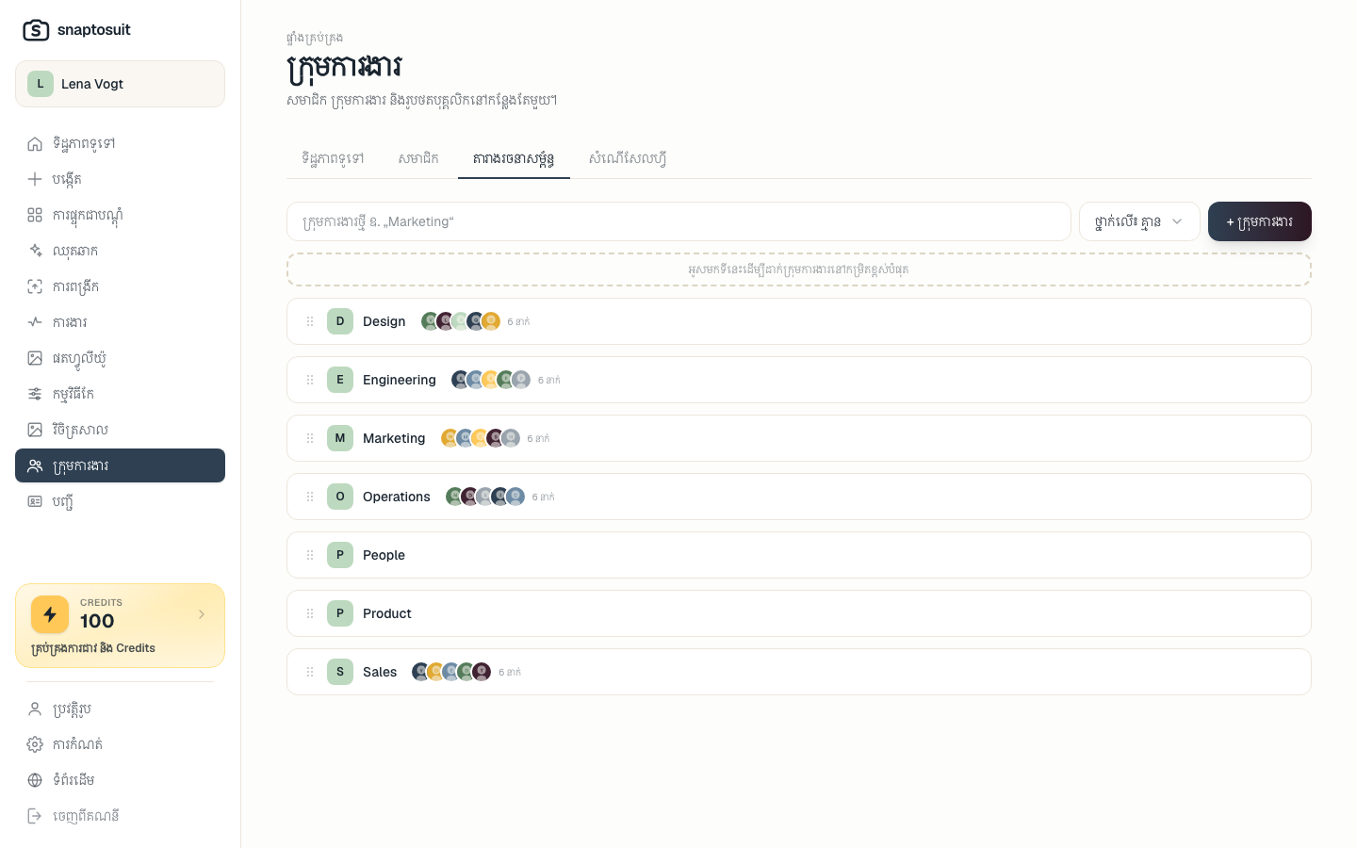Open the Lena Vogt account switcher
Viewport: 1357px width, 848px height.
pyautogui.click(x=120, y=84)
